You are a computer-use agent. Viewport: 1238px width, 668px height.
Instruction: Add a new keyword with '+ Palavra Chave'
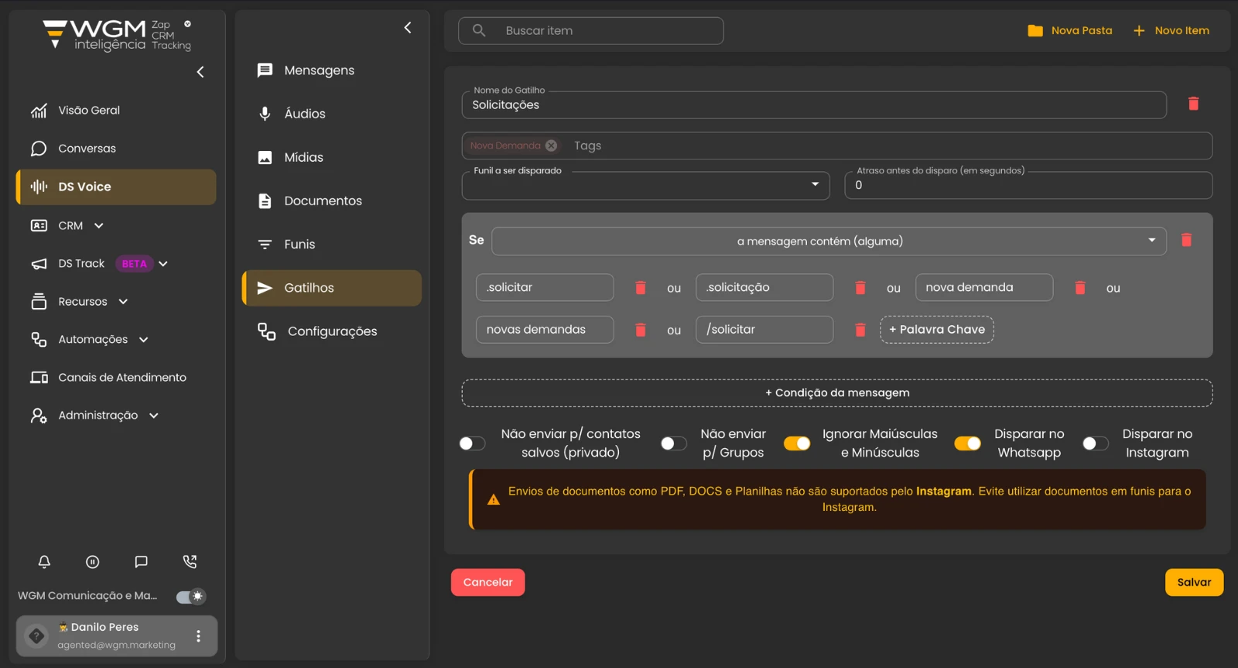pyautogui.click(x=936, y=330)
